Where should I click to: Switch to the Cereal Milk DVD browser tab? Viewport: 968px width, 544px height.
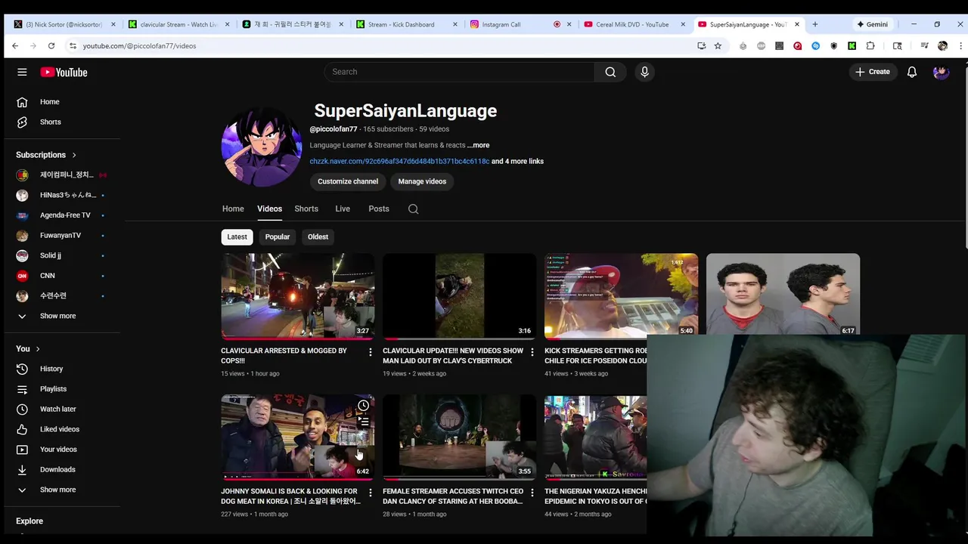click(632, 24)
